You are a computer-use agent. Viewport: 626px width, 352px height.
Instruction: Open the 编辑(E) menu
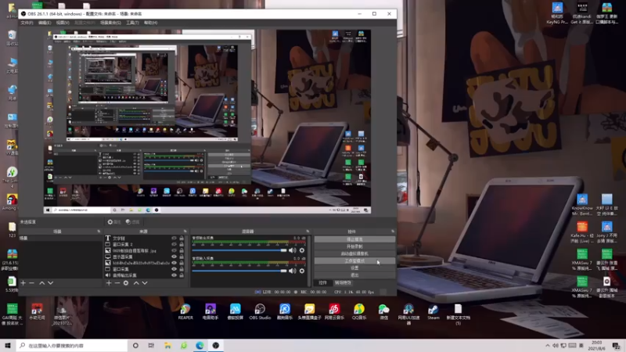click(45, 23)
